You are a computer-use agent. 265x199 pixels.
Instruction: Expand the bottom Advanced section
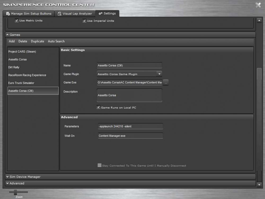click(x=130, y=183)
